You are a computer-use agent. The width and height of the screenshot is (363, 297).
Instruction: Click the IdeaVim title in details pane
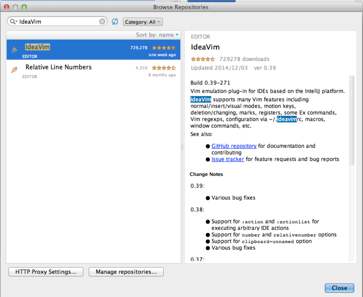[205, 47]
